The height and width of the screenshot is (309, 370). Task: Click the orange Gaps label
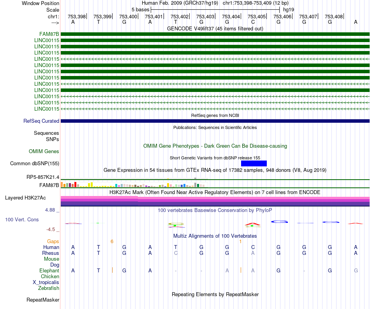tap(53, 241)
